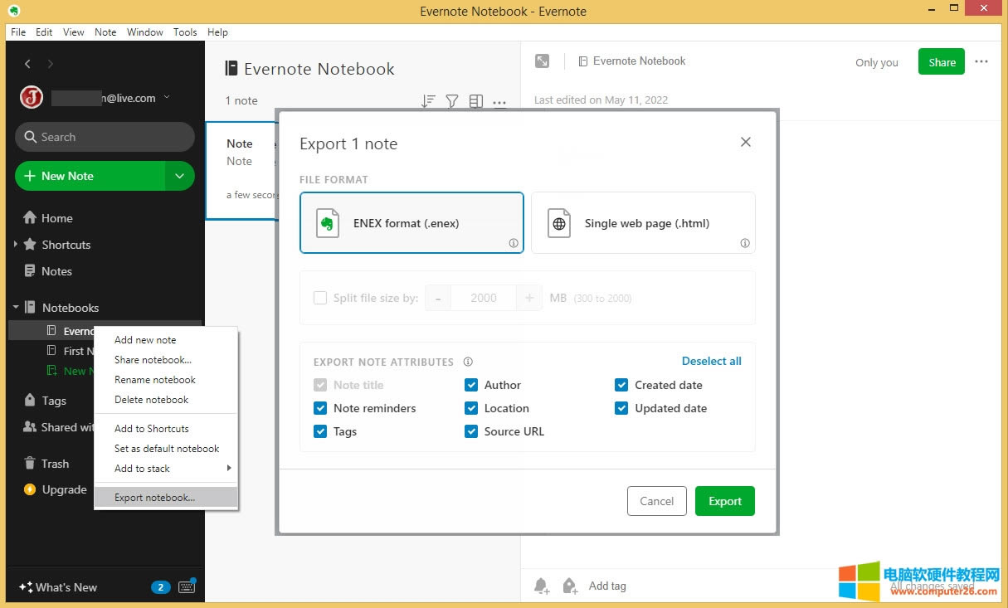
Task: Select Single web page (.html) format
Action: tap(643, 223)
